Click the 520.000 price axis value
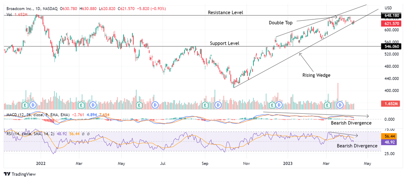The width and height of the screenshot is (410, 180). pyautogui.click(x=391, y=54)
